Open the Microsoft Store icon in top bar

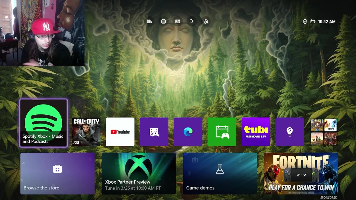pos(164,21)
